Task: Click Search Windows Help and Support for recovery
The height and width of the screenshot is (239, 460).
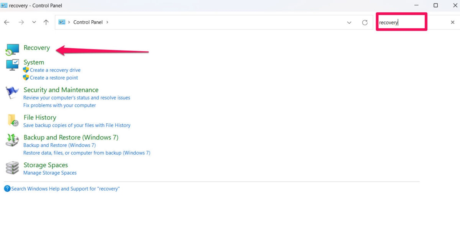Action: (x=65, y=188)
